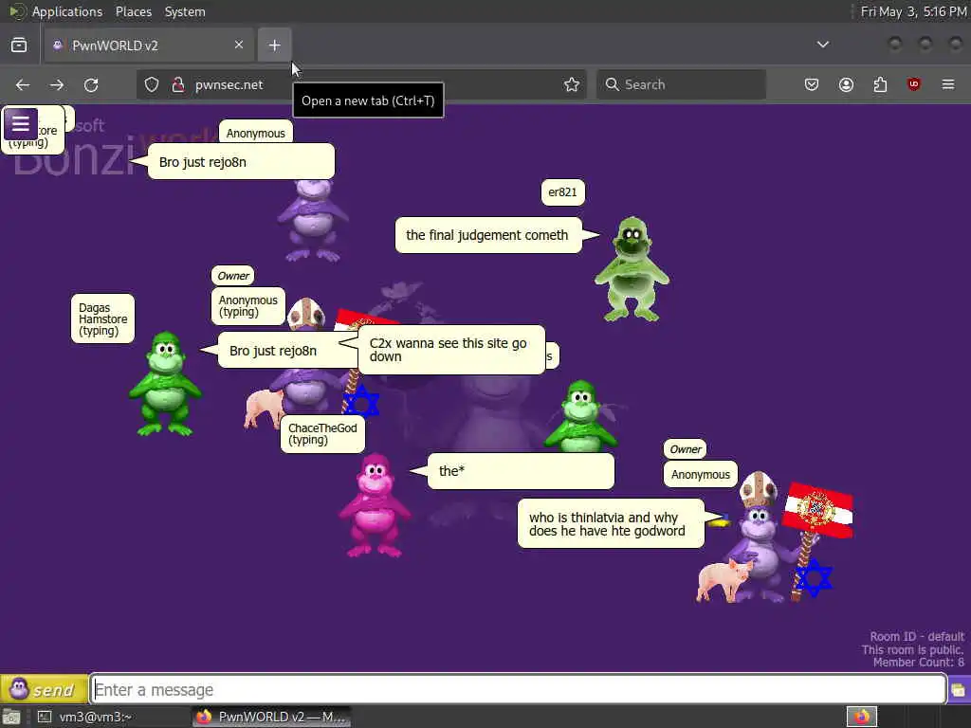Image resolution: width=971 pixels, height=728 pixels.
Task: Open the tracking protection shield icon
Action: 152,84
